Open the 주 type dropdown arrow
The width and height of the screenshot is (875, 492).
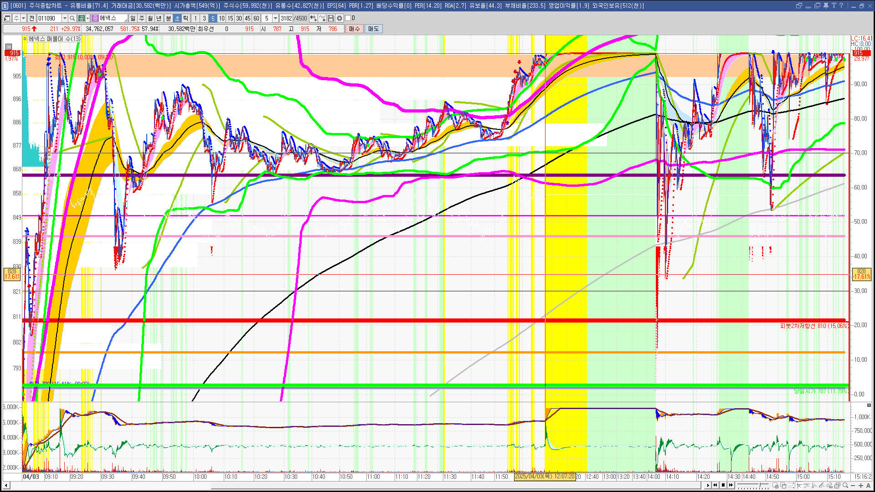[23, 18]
